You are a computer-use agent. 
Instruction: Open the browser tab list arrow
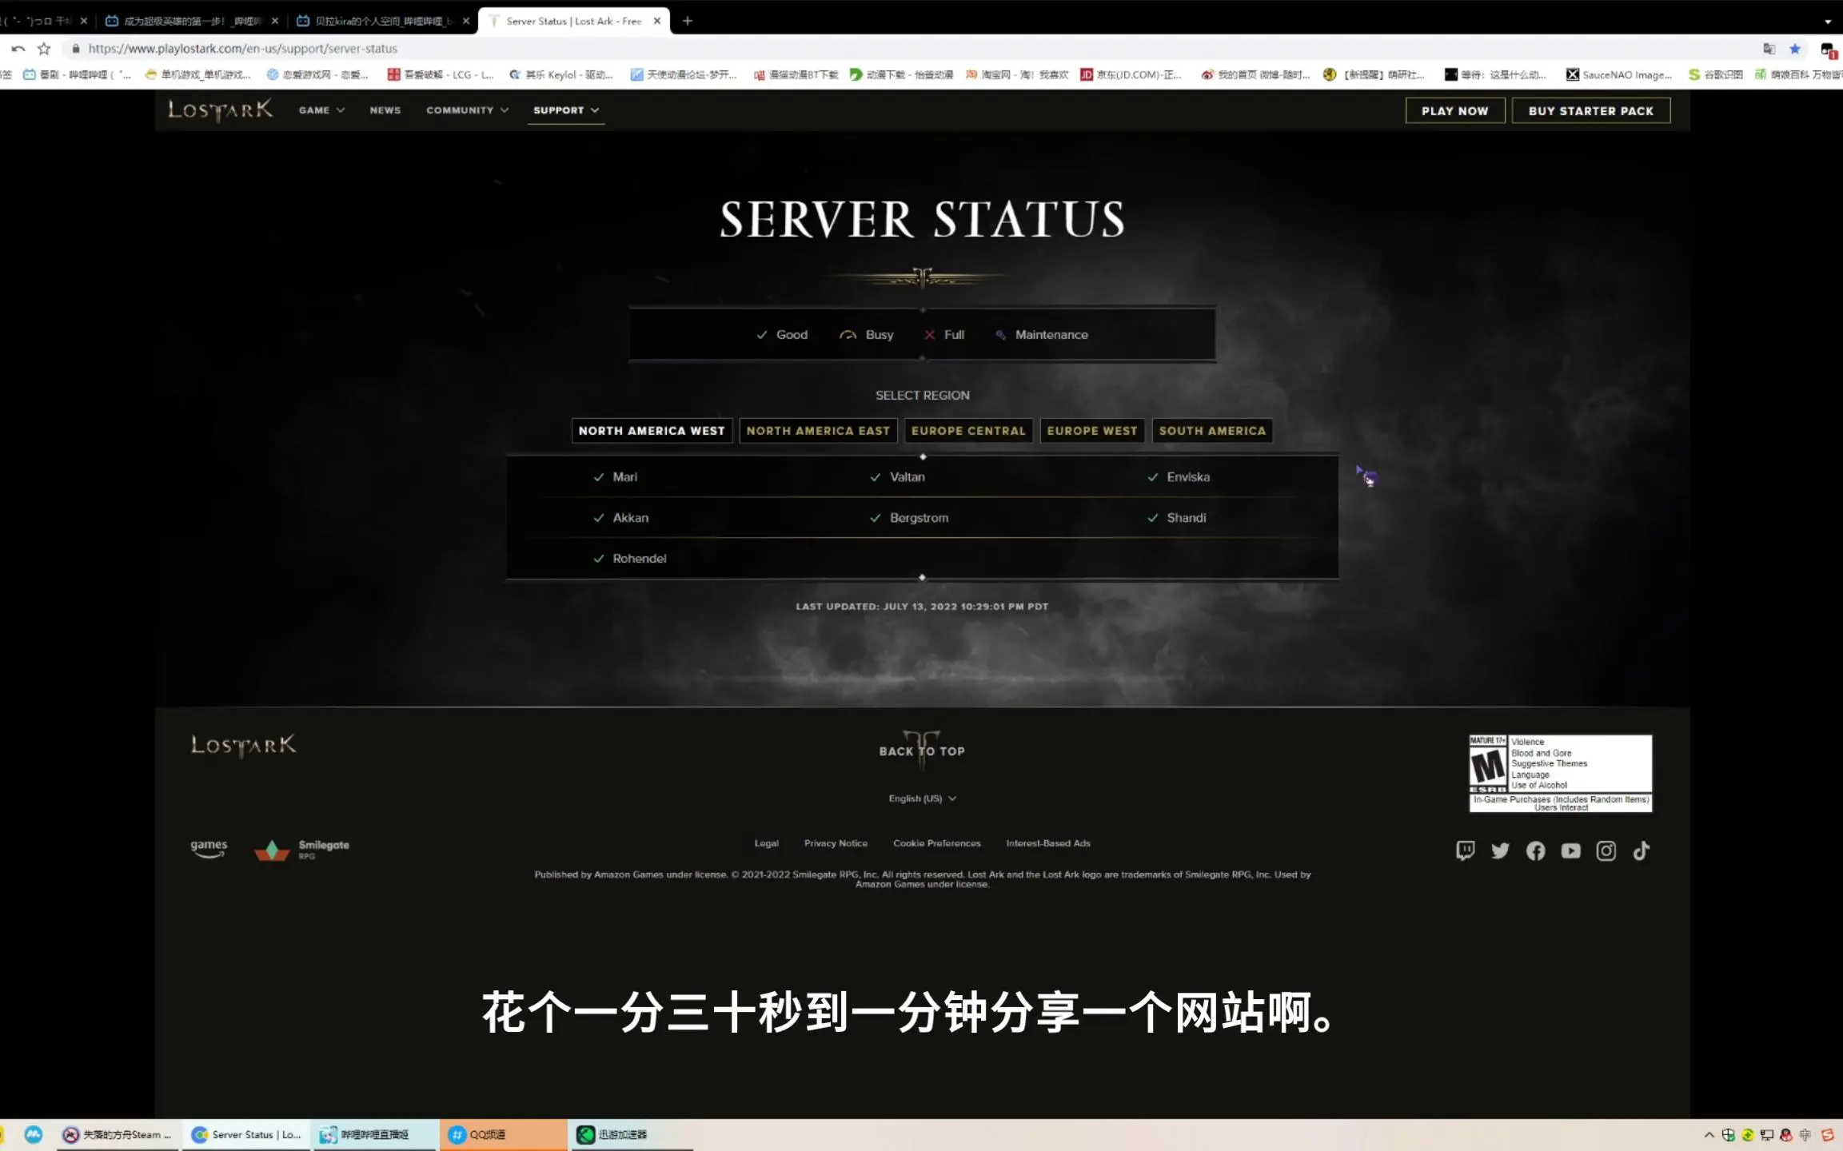click(x=1828, y=22)
